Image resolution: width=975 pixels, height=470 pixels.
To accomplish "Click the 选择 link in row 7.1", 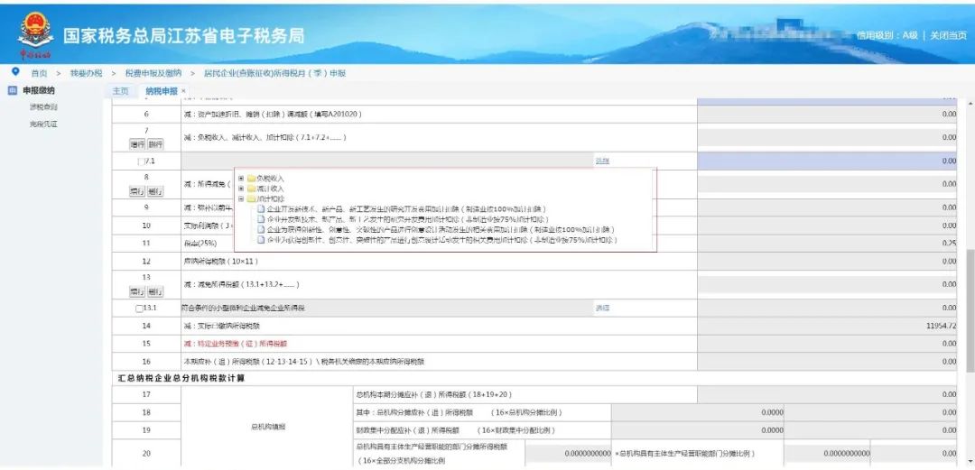I will tap(602, 161).
